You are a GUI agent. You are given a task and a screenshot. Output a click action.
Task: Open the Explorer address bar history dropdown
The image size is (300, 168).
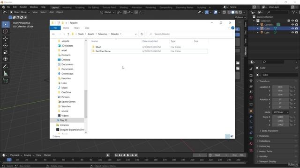click(135, 34)
